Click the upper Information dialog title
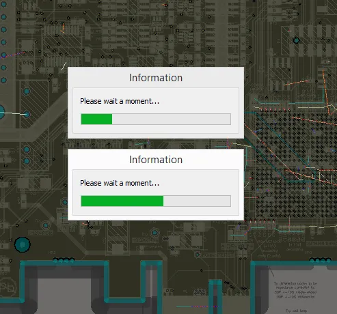Screen dimensions: 337x314 pyautogui.click(x=156, y=78)
